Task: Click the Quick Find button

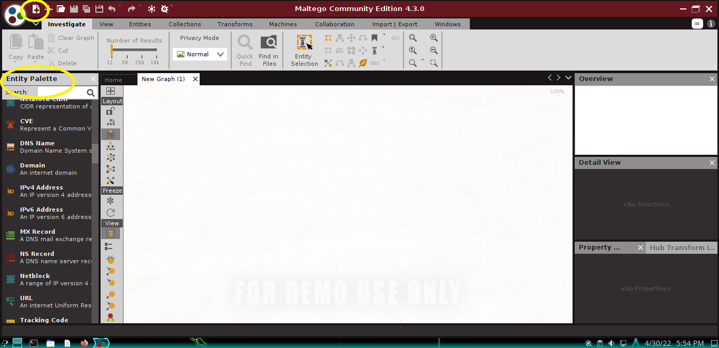Action: pyautogui.click(x=245, y=51)
